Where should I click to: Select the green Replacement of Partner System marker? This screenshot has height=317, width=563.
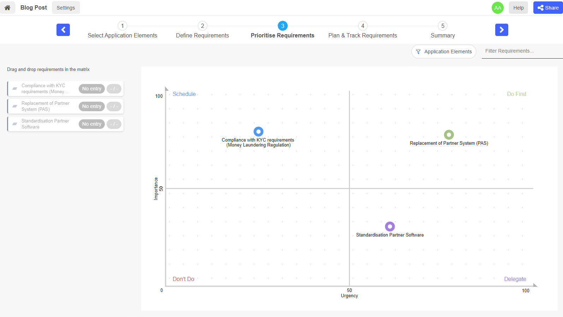click(449, 134)
